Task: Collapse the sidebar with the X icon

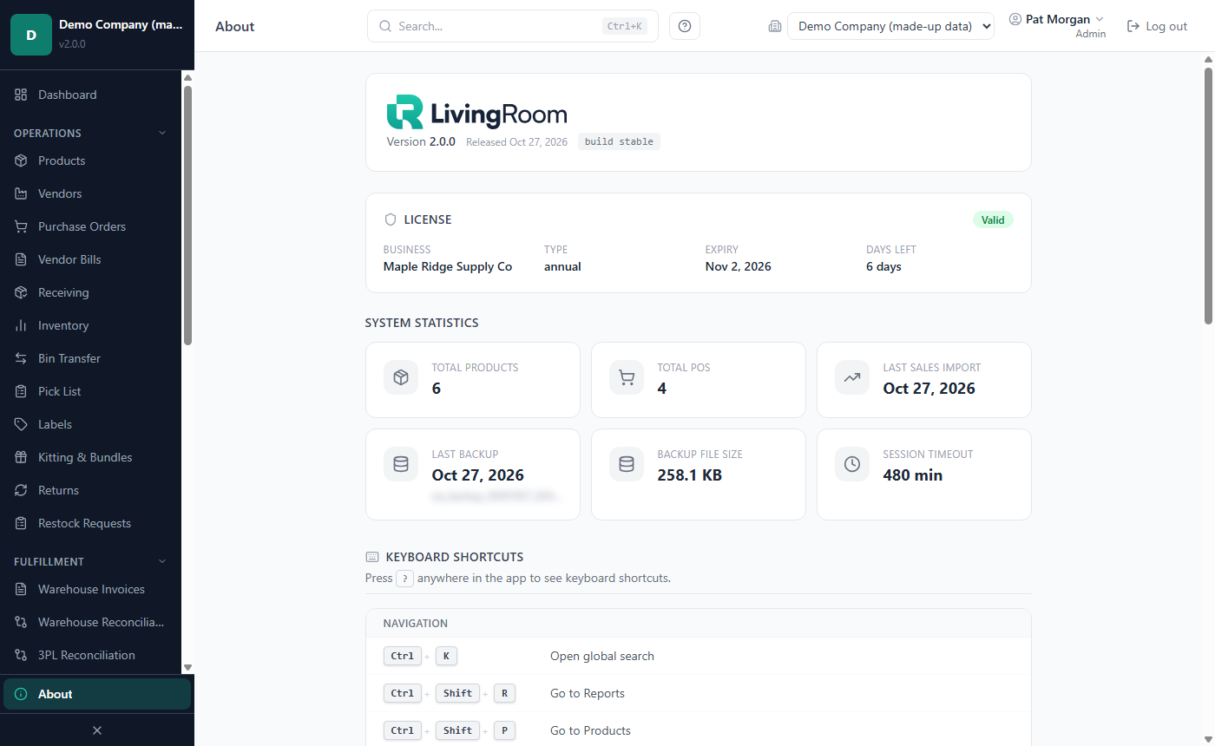Action: (97, 730)
